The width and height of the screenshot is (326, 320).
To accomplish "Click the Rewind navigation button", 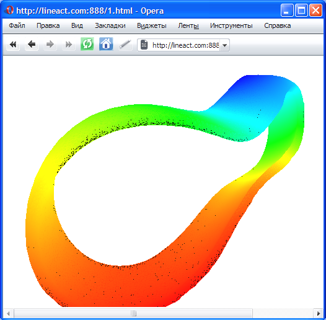I will [13, 44].
